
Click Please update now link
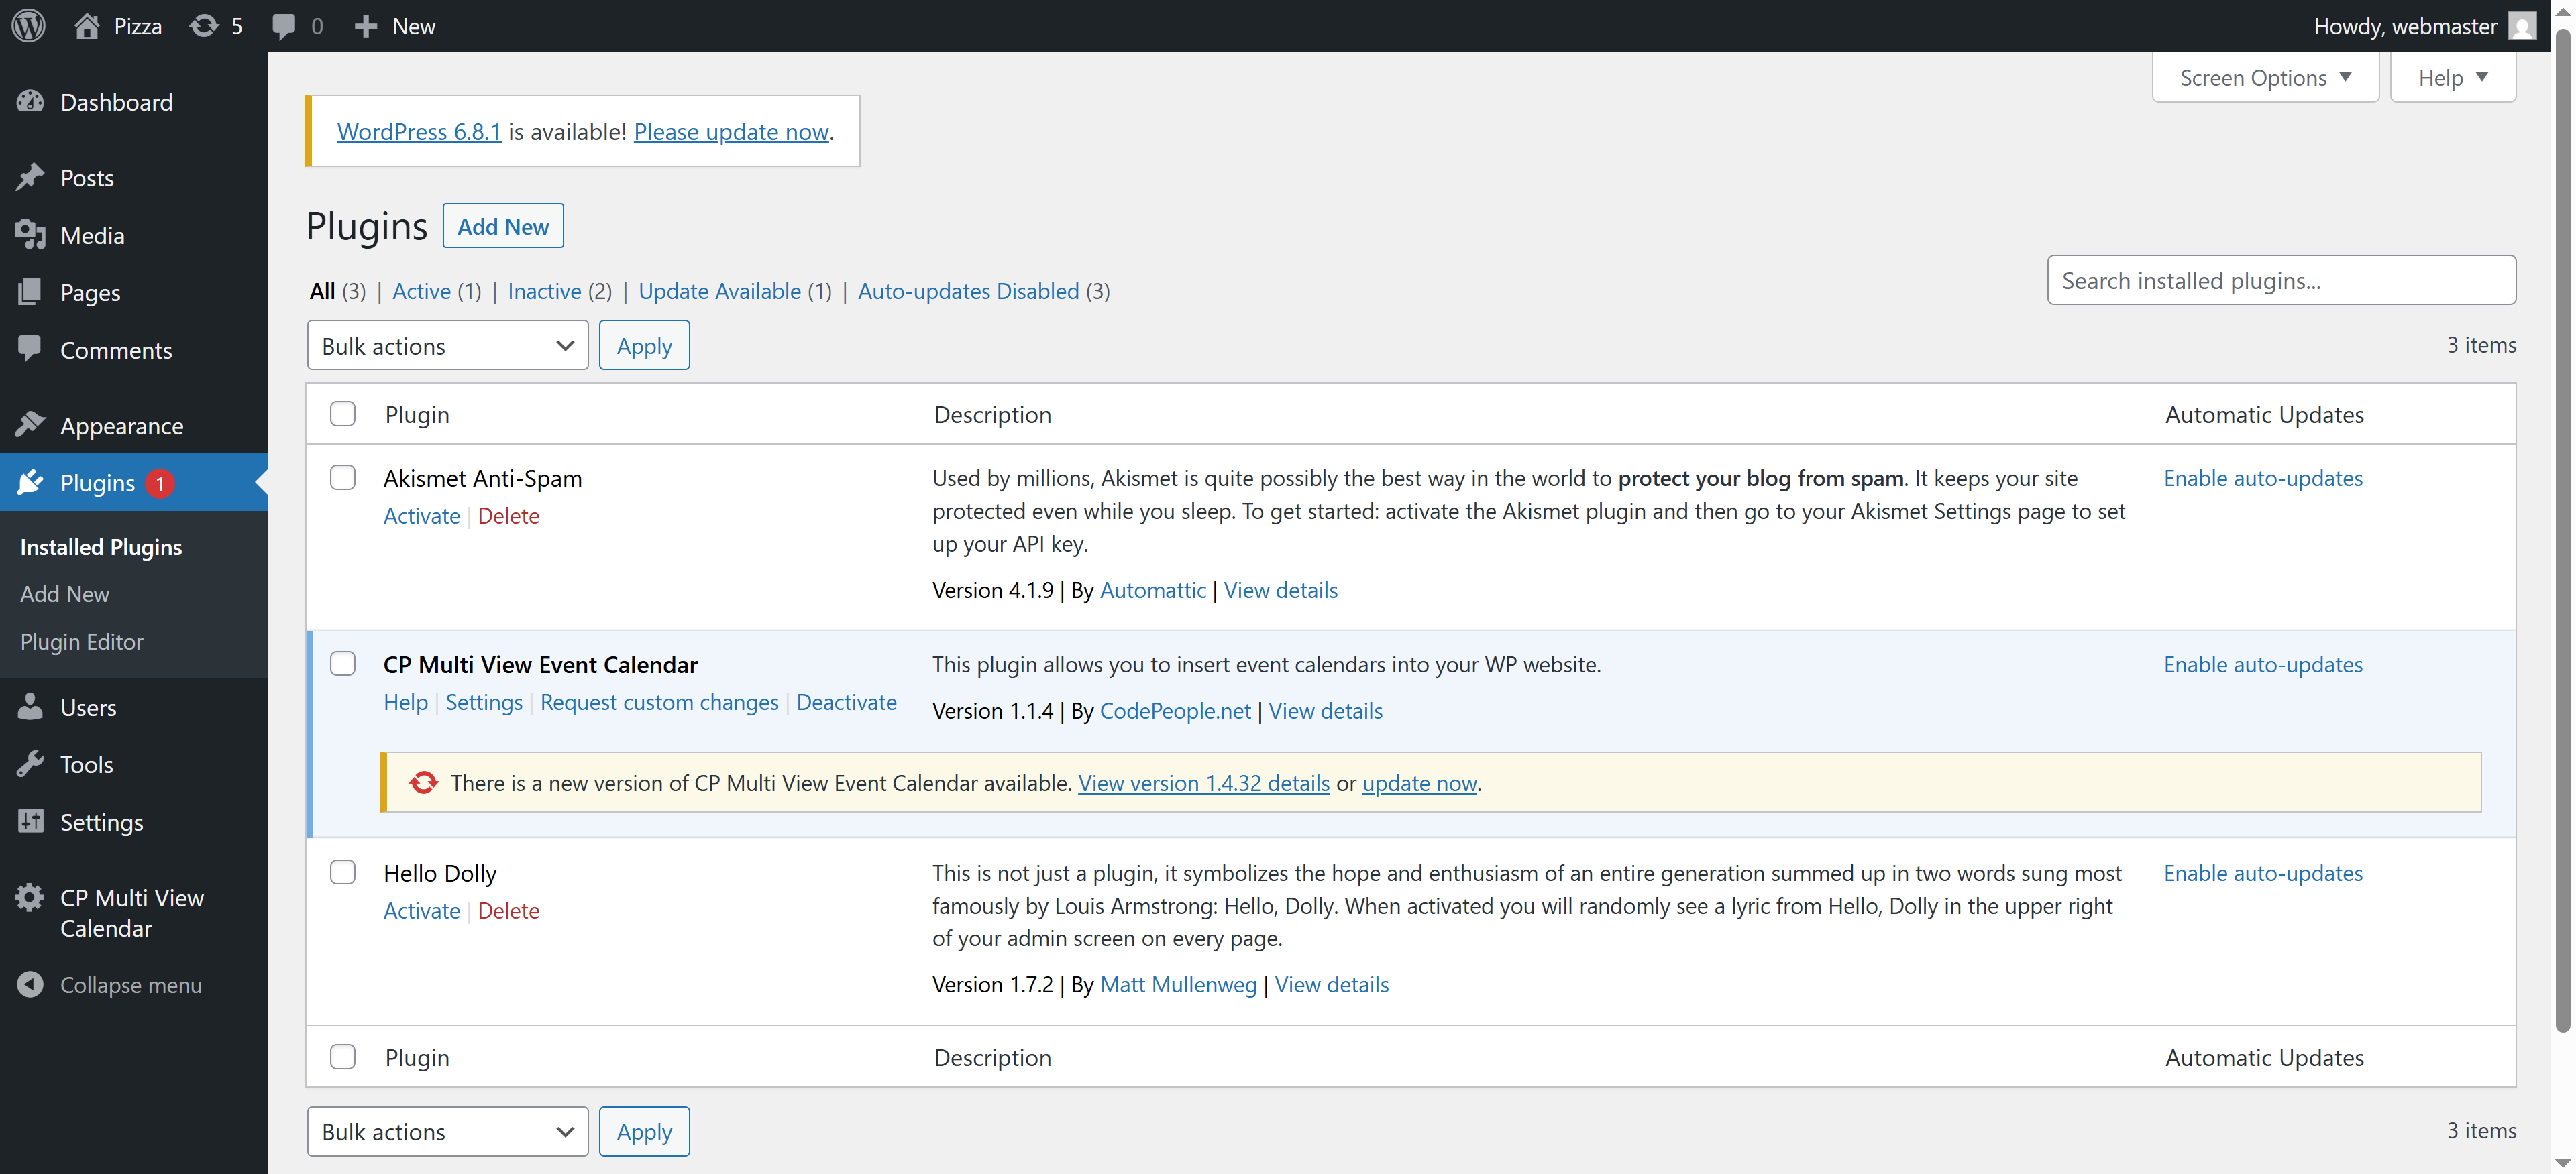click(731, 131)
